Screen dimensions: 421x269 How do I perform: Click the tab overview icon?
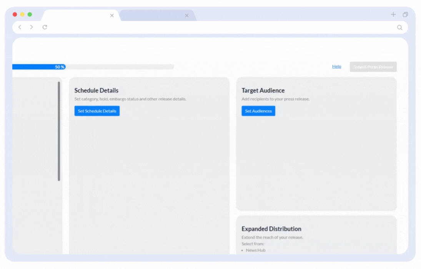pyautogui.click(x=405, y=14)
